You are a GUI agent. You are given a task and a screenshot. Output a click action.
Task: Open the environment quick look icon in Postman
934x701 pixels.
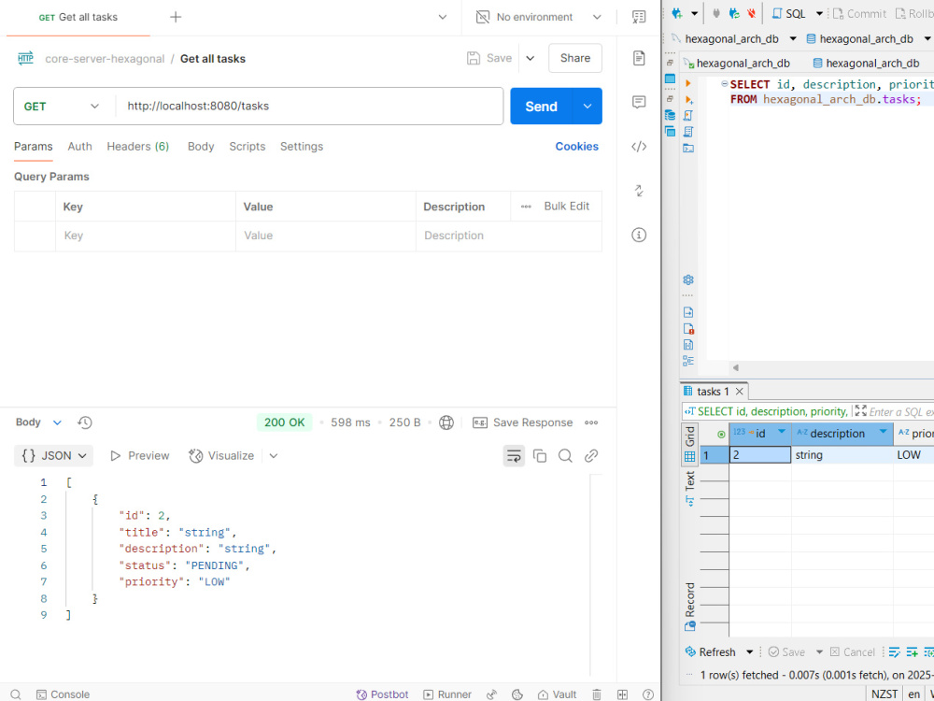[x=639, y=17]
